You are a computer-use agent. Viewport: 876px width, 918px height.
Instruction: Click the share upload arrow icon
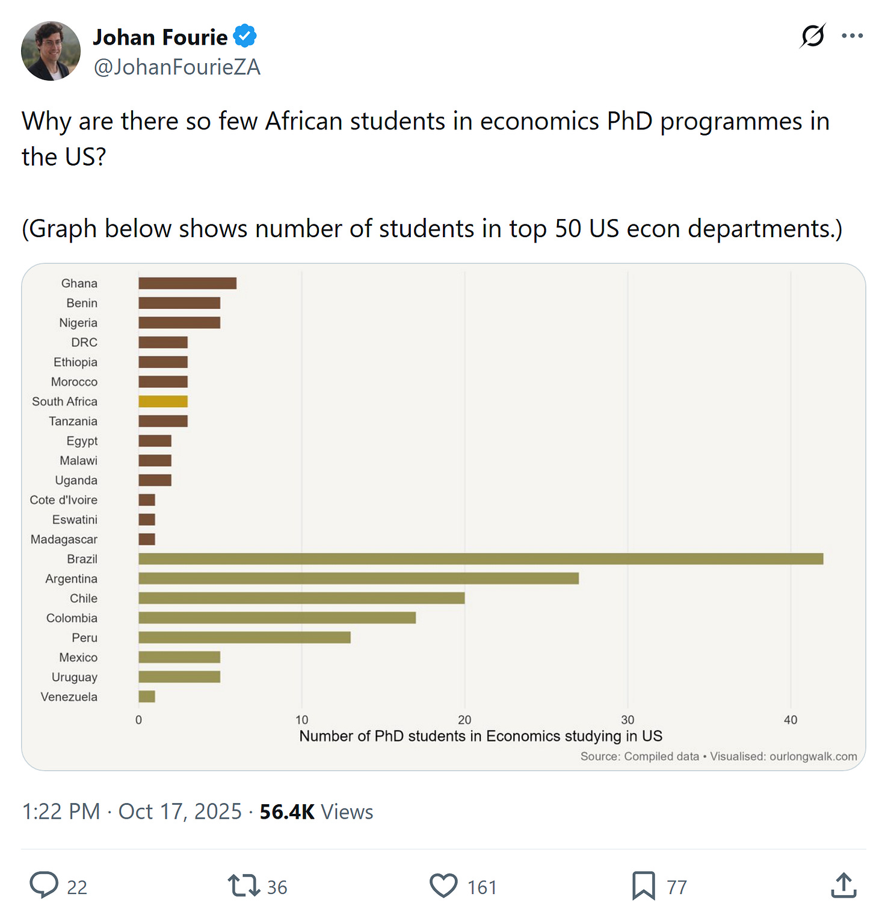coord(844,885)
